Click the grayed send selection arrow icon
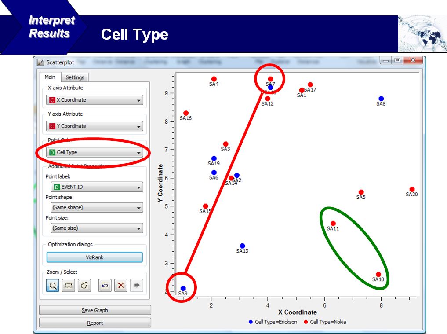This screenshot has width=447, height=334. coord(136,285)
